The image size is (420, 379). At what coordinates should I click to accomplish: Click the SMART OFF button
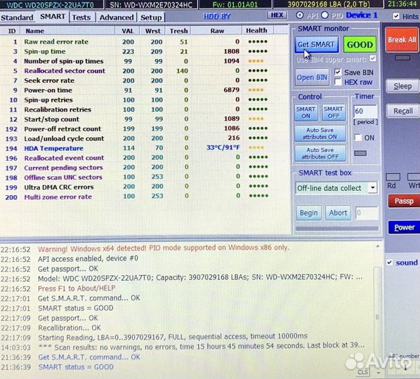[x=334, y=113]
